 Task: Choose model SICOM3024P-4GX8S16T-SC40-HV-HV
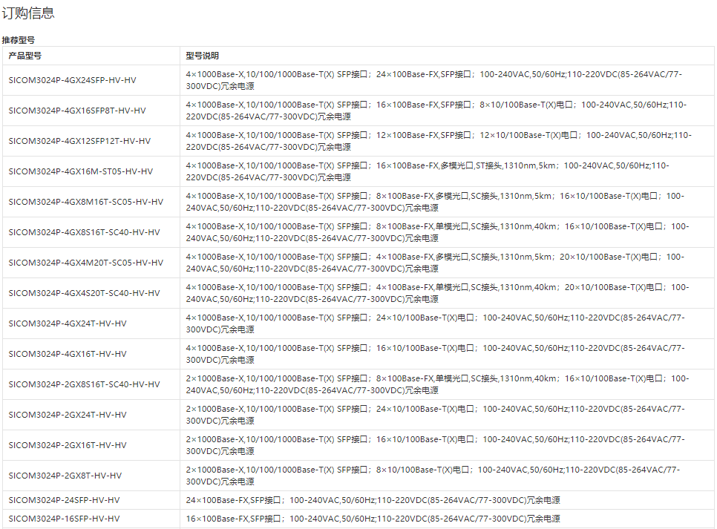coord(85,232)
